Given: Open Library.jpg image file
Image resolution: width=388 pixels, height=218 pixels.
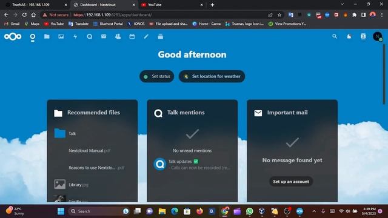Looking at the screenshot, I should 92,185.
